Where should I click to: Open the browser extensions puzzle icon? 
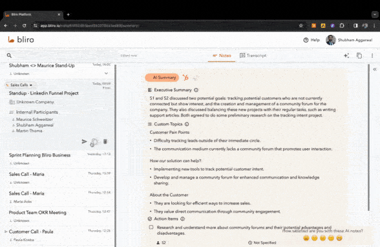tap(342, 25)
